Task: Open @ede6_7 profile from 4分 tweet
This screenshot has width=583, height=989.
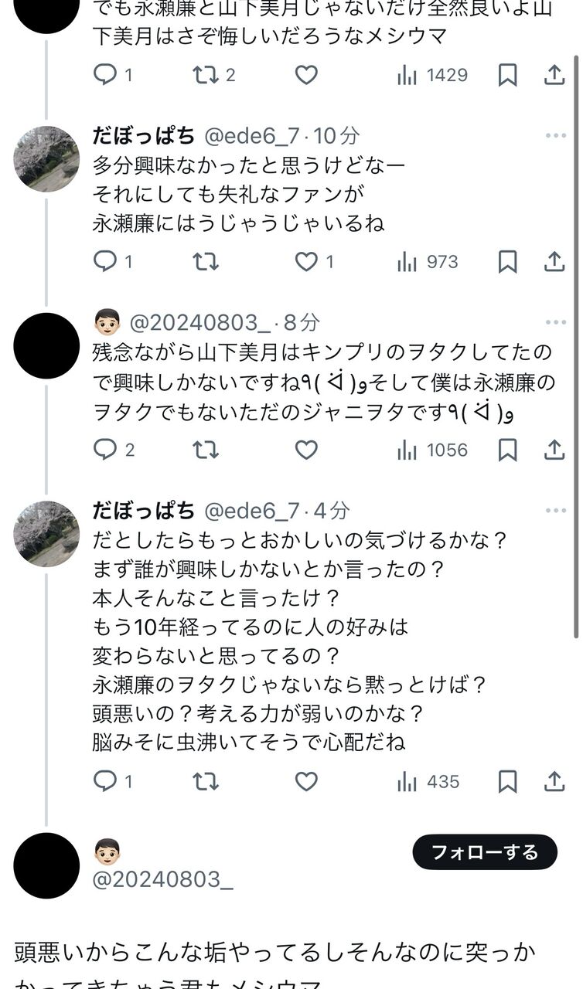Action: point(251,511)
